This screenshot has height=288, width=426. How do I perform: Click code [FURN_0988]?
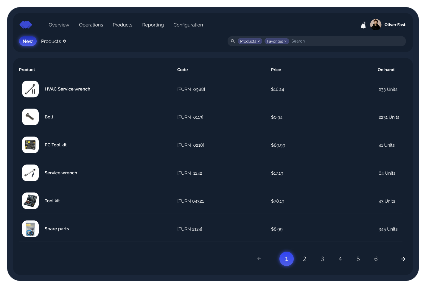point(191,89)
